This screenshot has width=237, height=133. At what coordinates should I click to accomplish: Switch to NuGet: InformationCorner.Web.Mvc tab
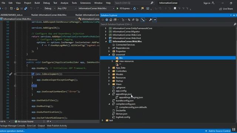pyautogui.click(x=49, y=15)
